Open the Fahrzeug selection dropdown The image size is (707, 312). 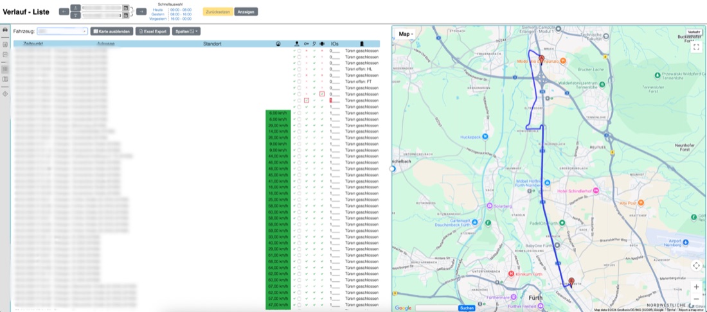point(62,31)
